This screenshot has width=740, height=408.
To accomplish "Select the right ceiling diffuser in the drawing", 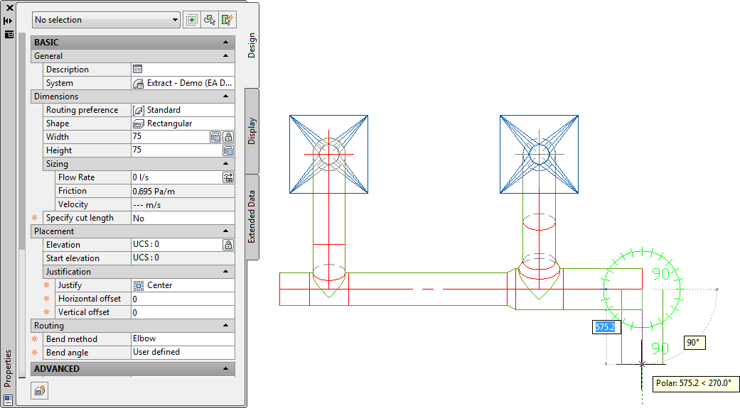I will coord(539,155).
